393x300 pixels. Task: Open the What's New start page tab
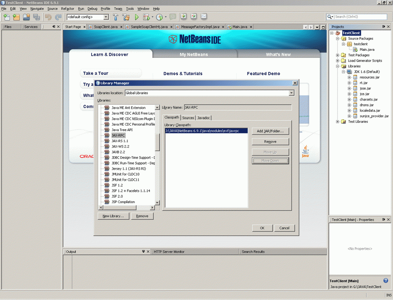278,54
